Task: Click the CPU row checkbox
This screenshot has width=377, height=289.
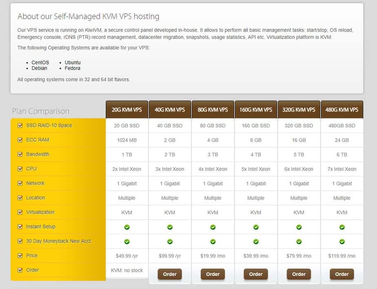Action: [x=20, y=169]
